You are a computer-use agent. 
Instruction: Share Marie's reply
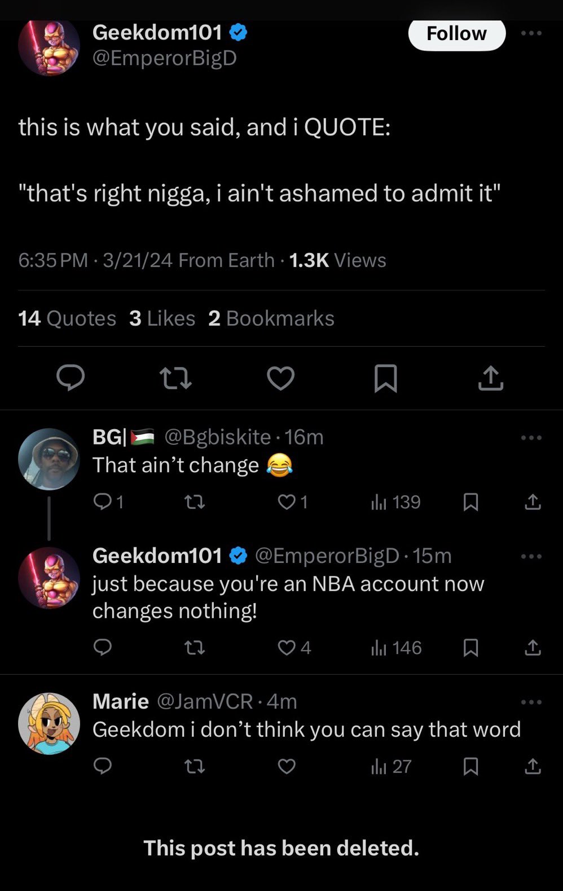pos(533,766)
